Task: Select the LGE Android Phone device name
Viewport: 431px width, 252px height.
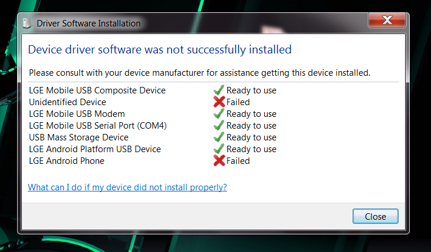Action: pyautogui.click(x=67, y=161)
